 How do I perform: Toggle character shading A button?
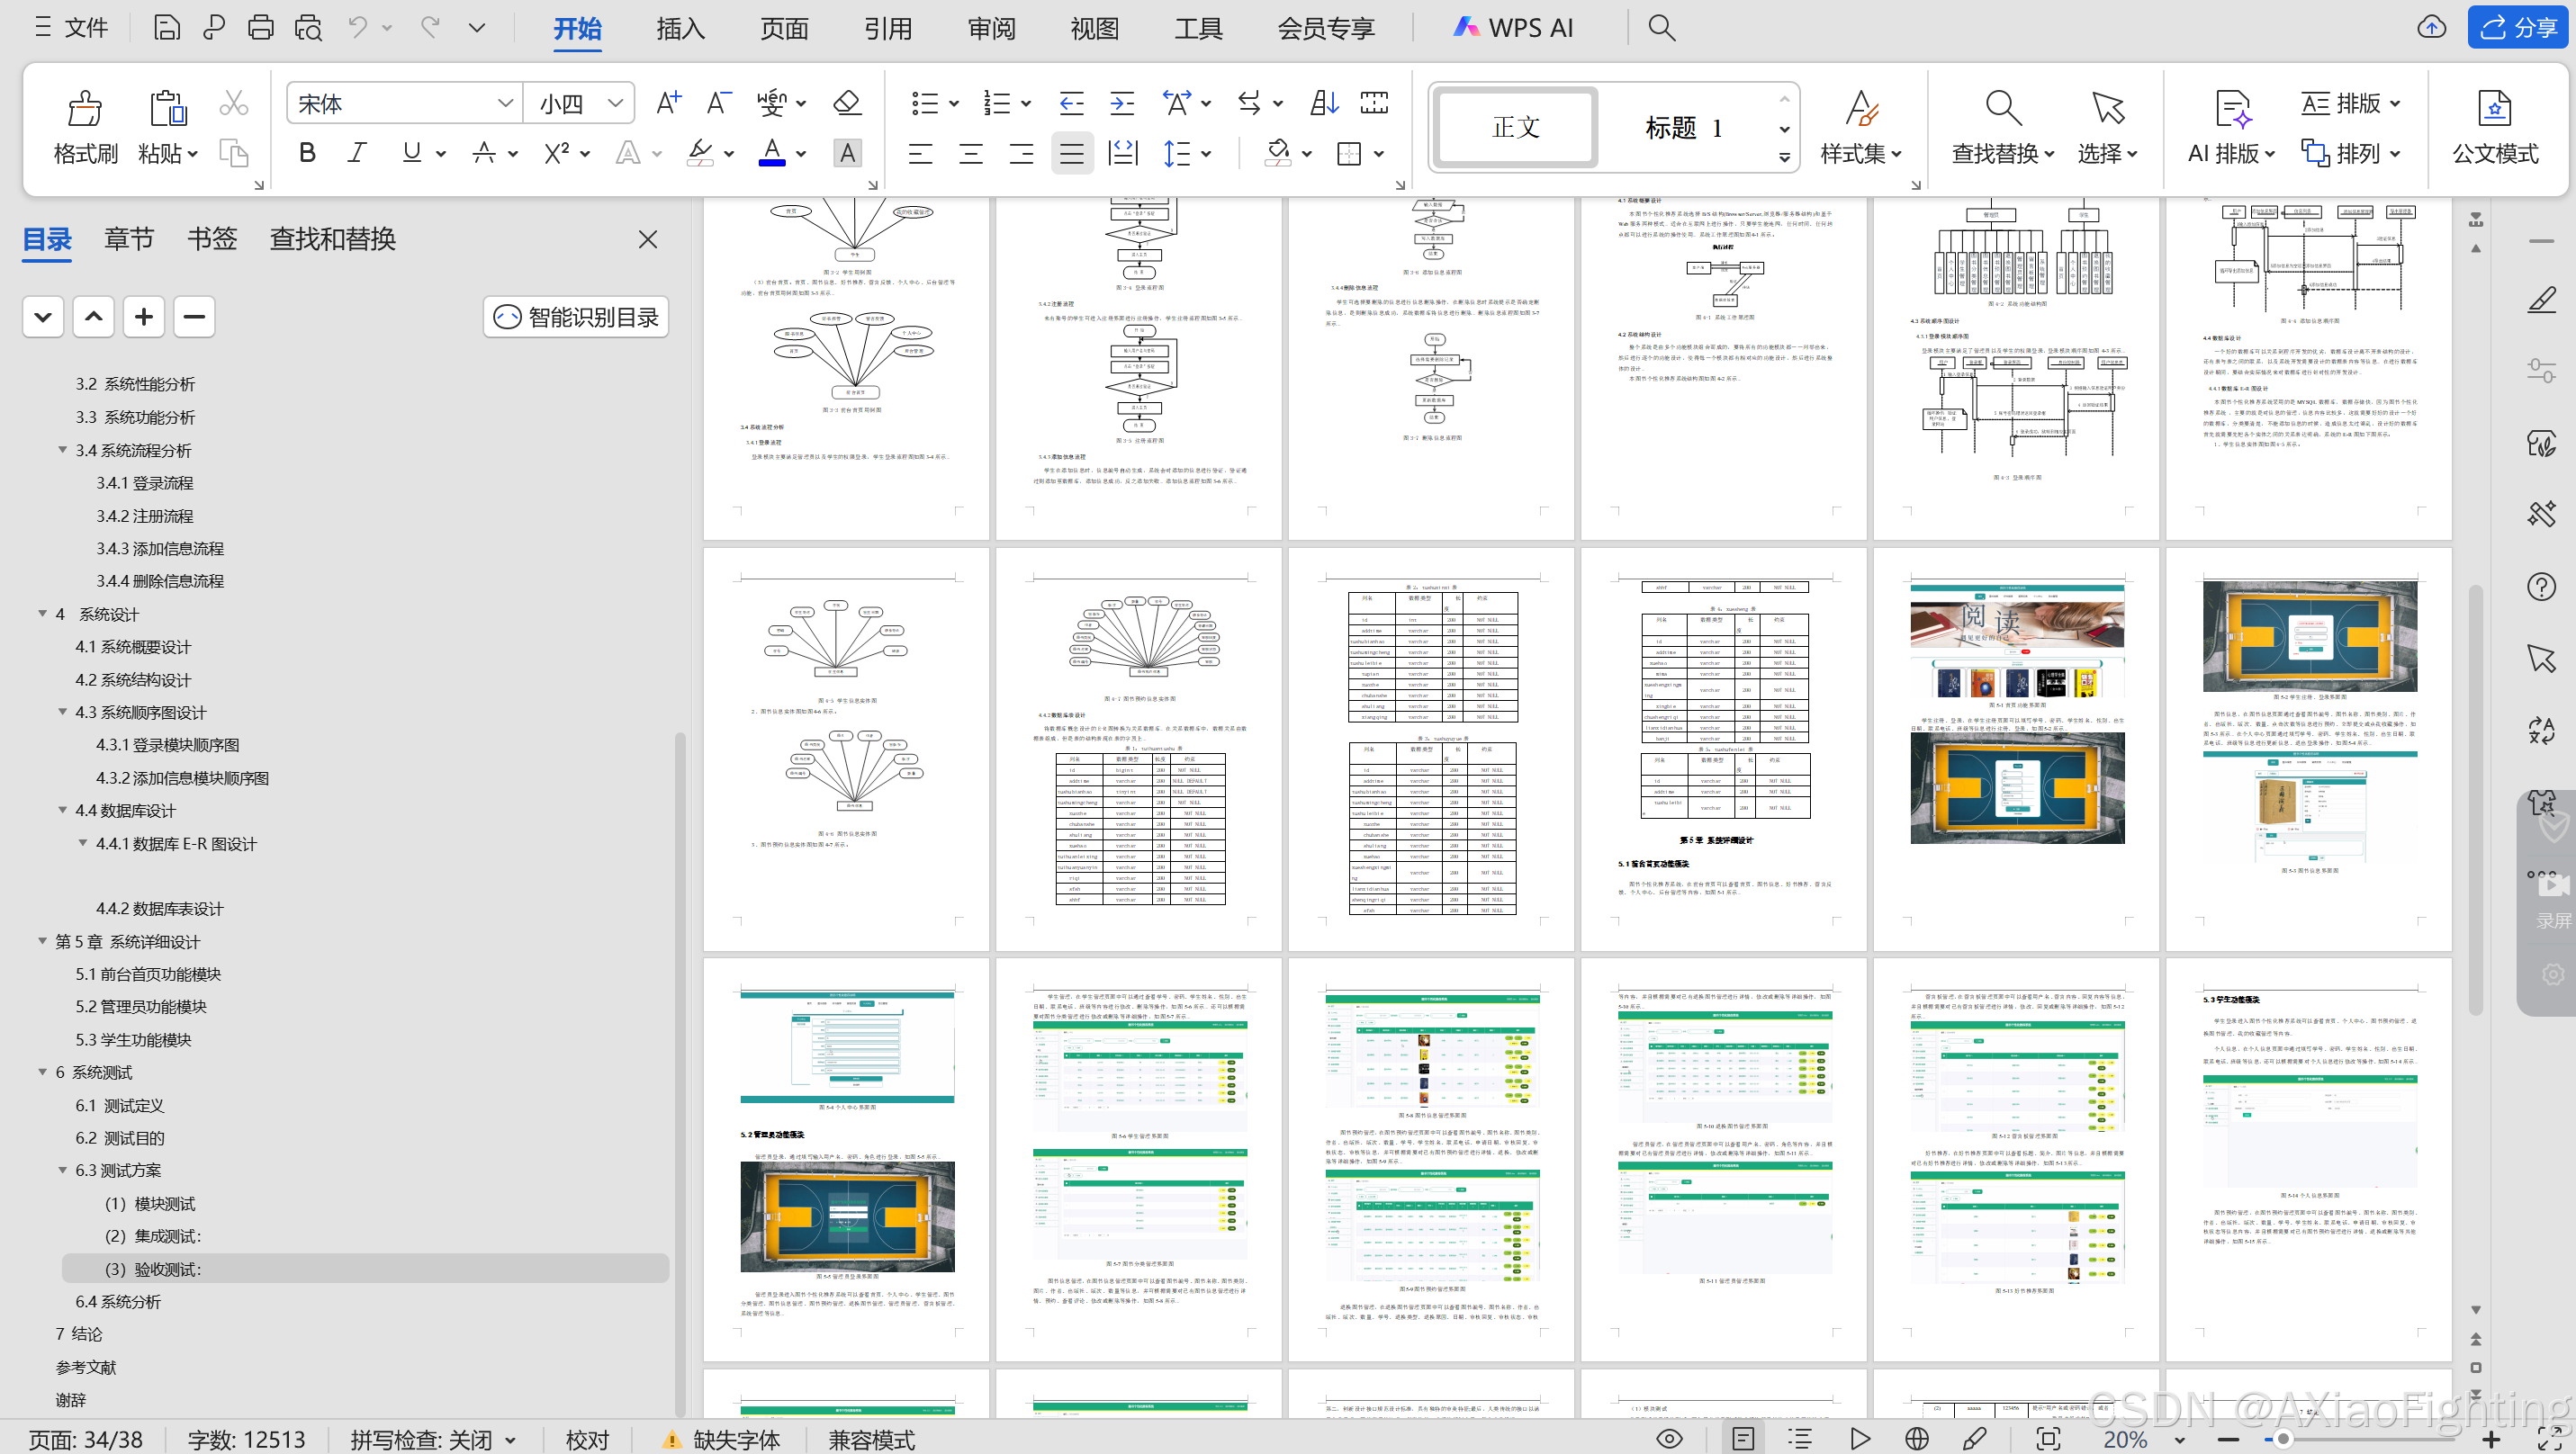(x=847, y=153)
